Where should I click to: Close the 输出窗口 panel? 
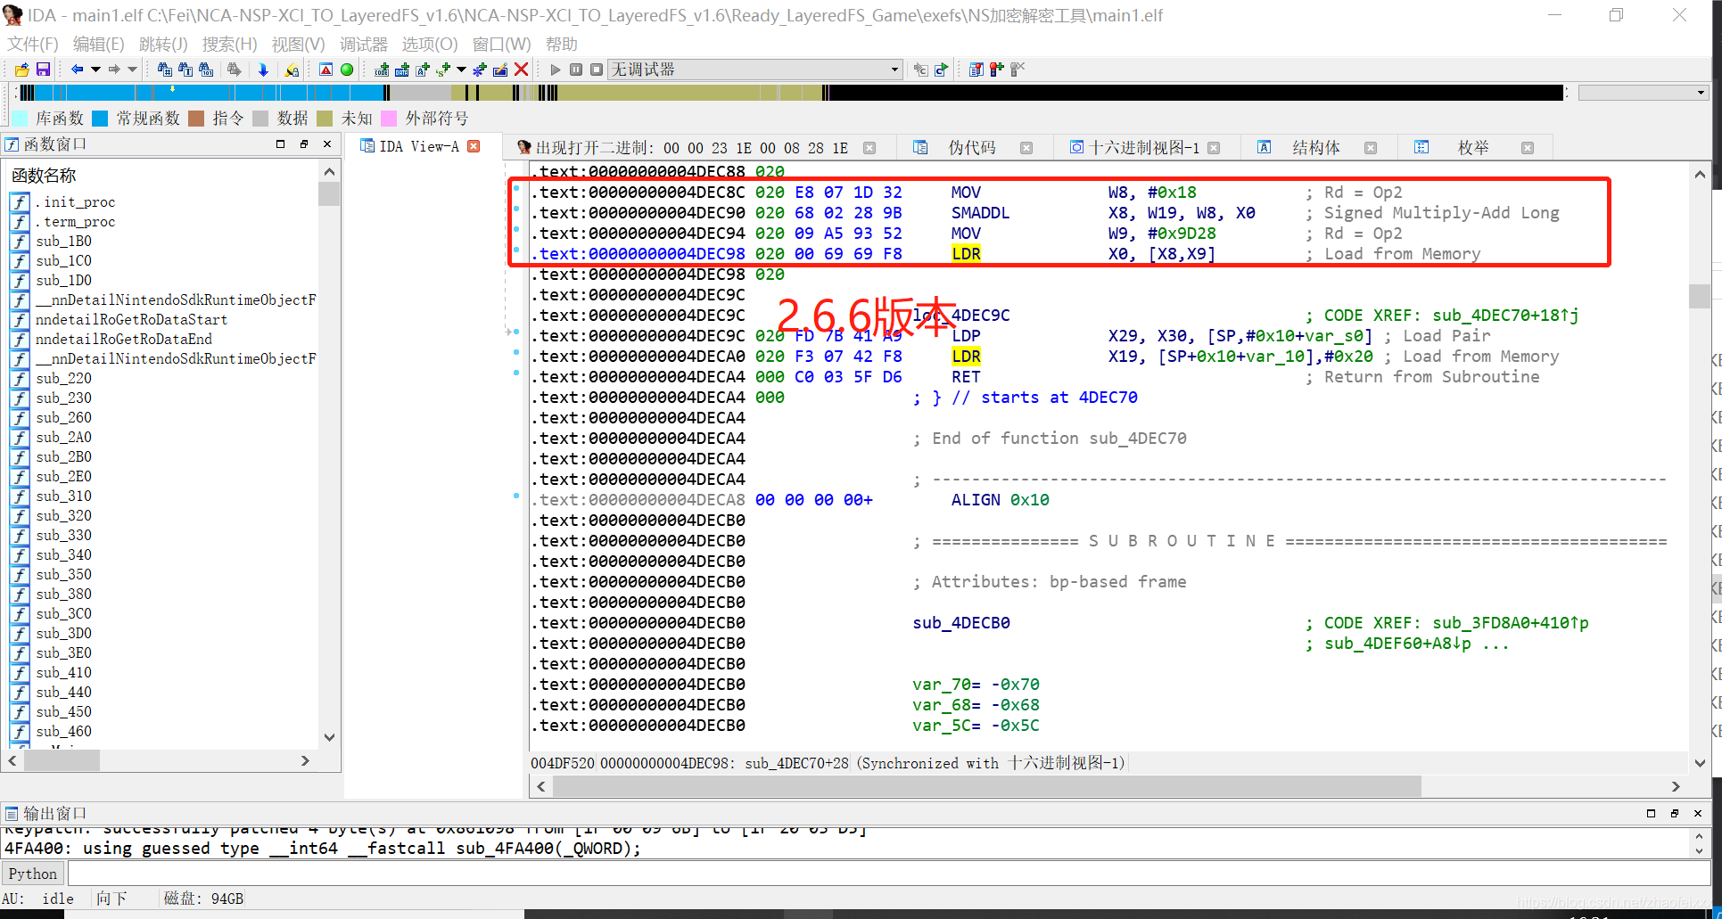(1698, 813)
